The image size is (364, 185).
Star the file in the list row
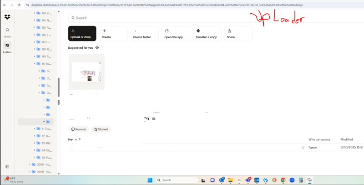point(303,148)
